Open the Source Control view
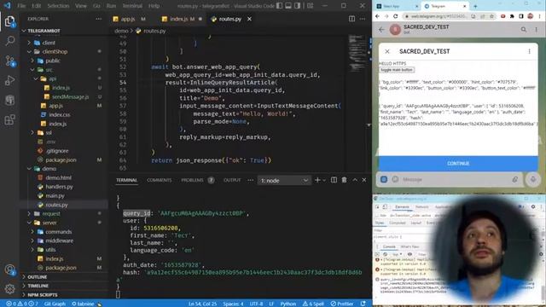 9,61
